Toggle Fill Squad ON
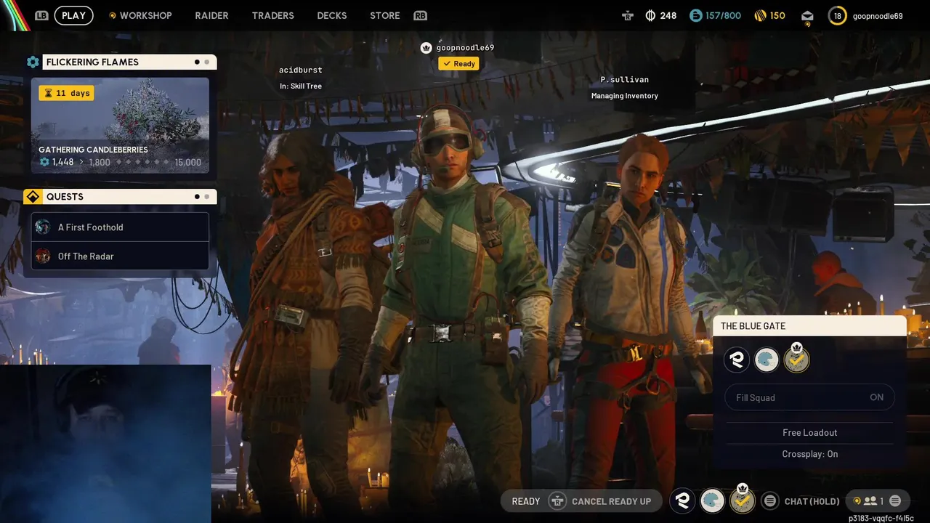The height and width of the screenshot is (523, 930). (810, 397)
